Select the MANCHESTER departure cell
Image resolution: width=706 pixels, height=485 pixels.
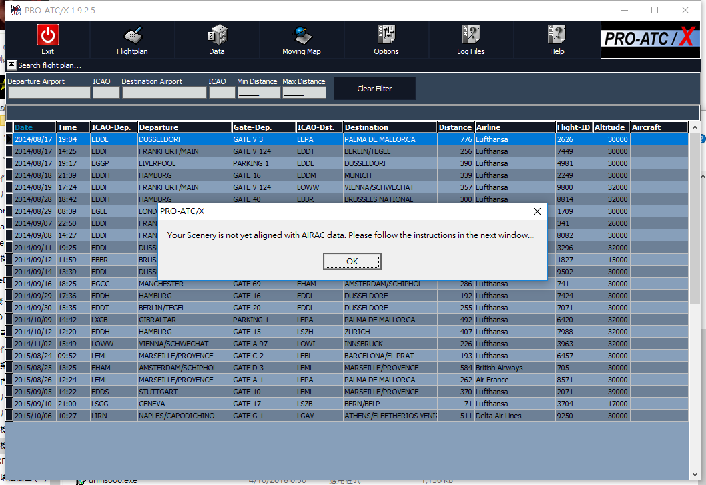pos(185,284)
